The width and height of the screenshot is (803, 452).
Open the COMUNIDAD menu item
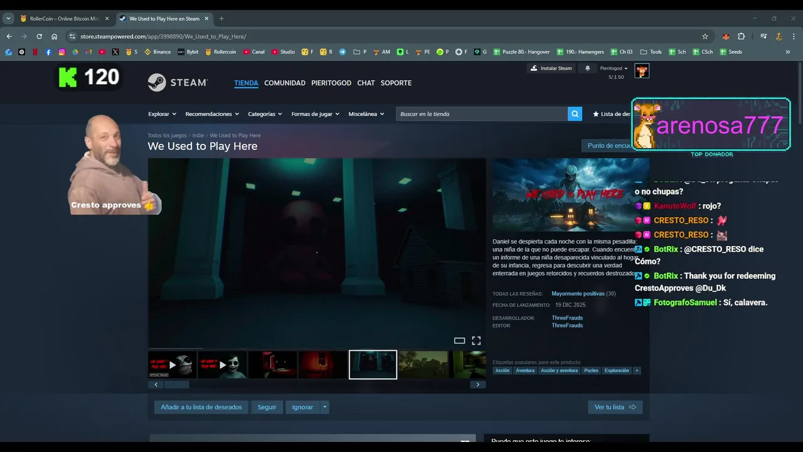[285, 83]
